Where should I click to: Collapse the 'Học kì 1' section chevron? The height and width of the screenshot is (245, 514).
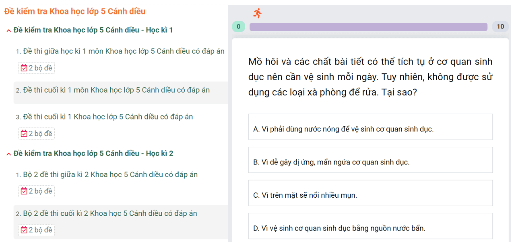tap(8, 31)
